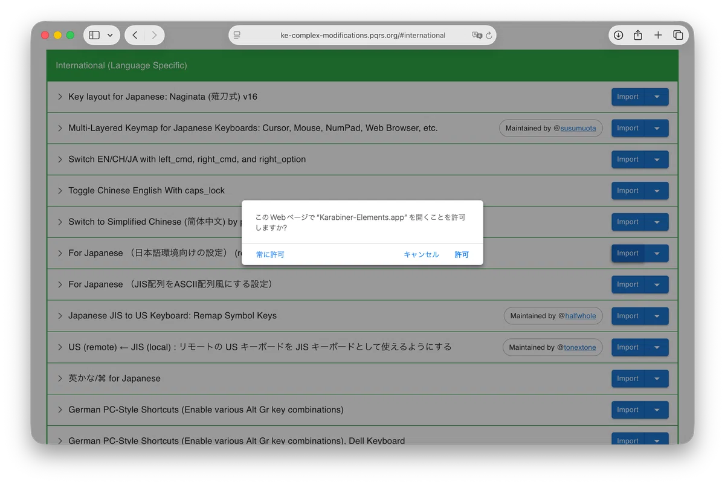Image resolution: width=725 pixels, height=485 pixels.
Task: Click the translate icon in the address bar
Action: [x=477, y=35]
